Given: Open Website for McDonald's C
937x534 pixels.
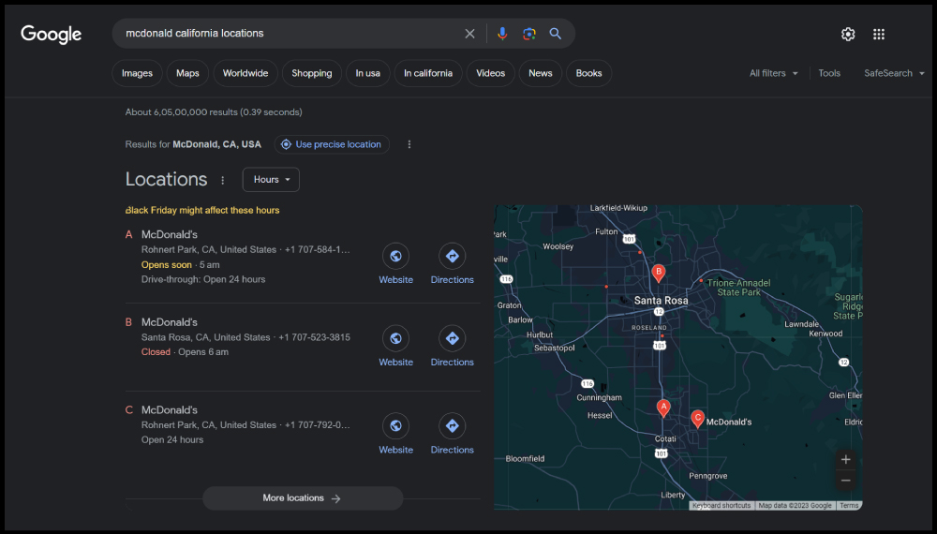Looking at the screenshot, I should (x=395, y=434).
